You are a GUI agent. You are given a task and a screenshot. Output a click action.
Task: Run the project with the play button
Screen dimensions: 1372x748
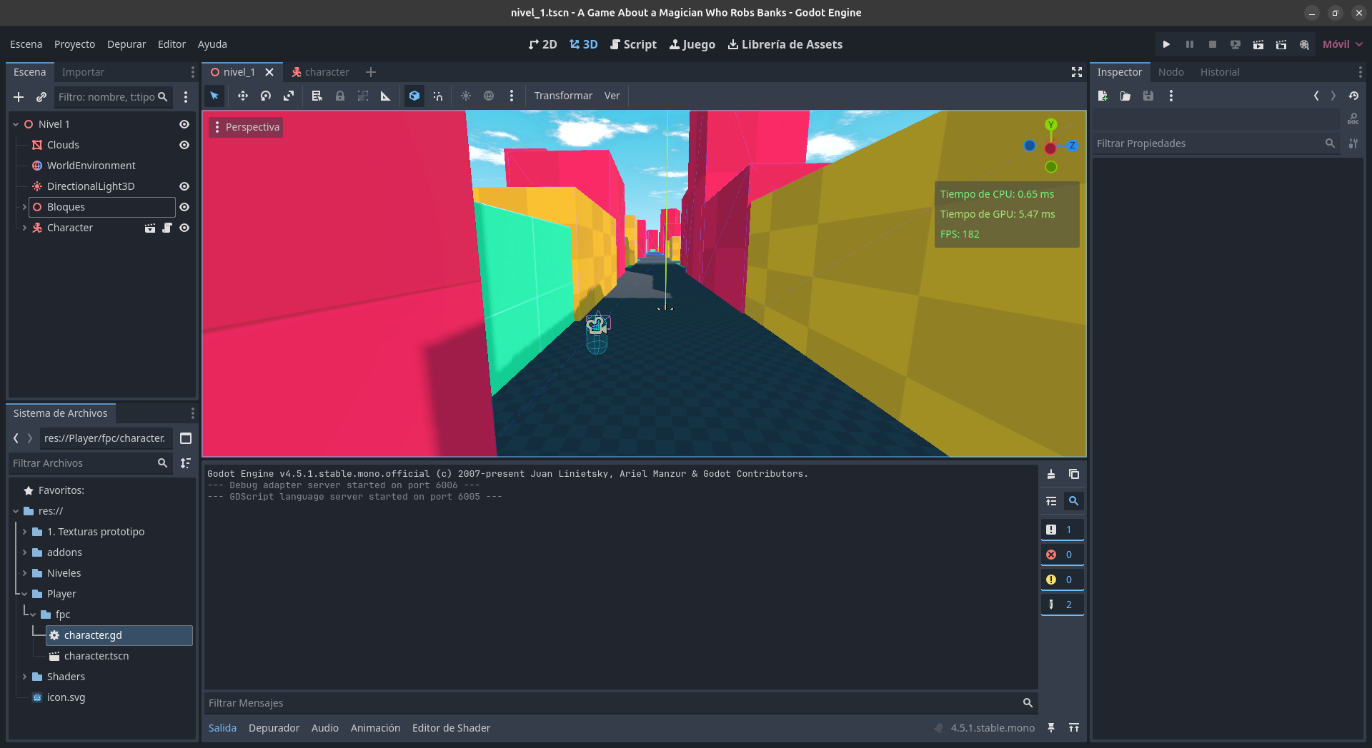pos(1166,44)
